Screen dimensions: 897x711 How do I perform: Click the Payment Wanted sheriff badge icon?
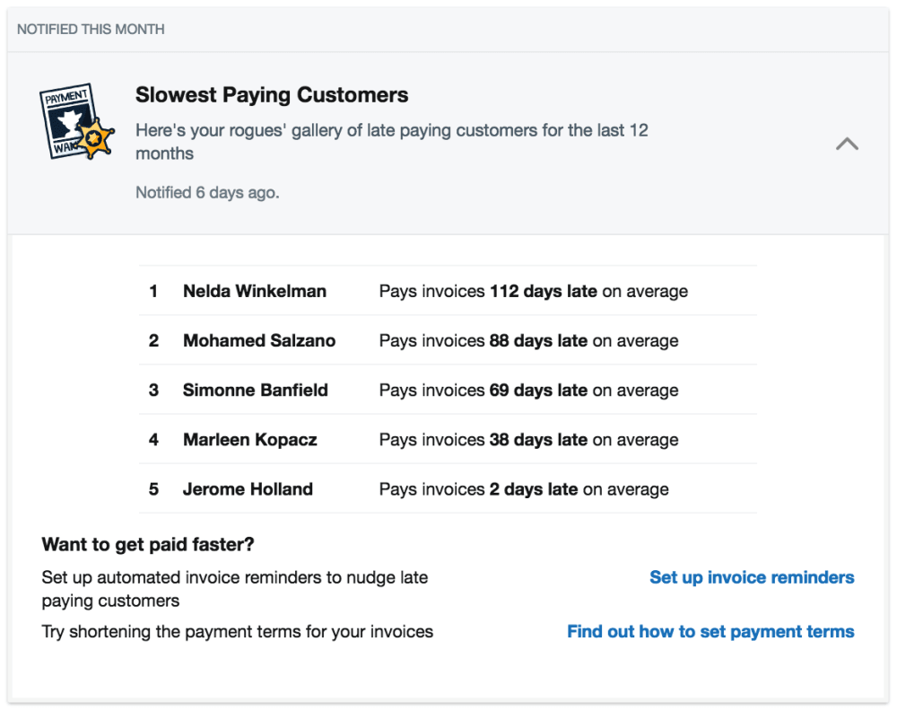click(x=76, y=123)
